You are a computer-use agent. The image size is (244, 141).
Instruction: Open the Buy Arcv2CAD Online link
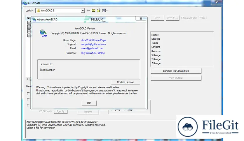coord(93,53)
